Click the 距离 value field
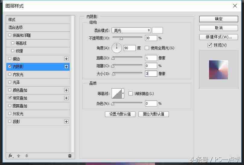The width and height of the screenshot is (244, 165). pyautogui.click(x=151, y=58)
